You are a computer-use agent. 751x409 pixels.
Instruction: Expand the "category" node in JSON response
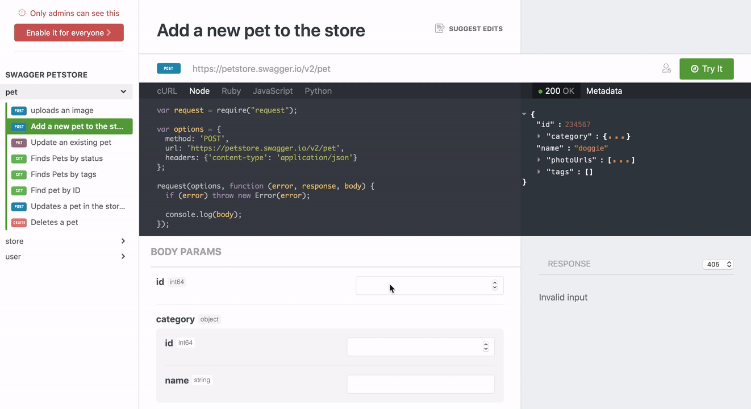click(539, 136)
